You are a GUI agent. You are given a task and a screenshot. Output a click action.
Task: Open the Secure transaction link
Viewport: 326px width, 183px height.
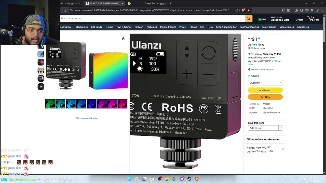[271, 113]
